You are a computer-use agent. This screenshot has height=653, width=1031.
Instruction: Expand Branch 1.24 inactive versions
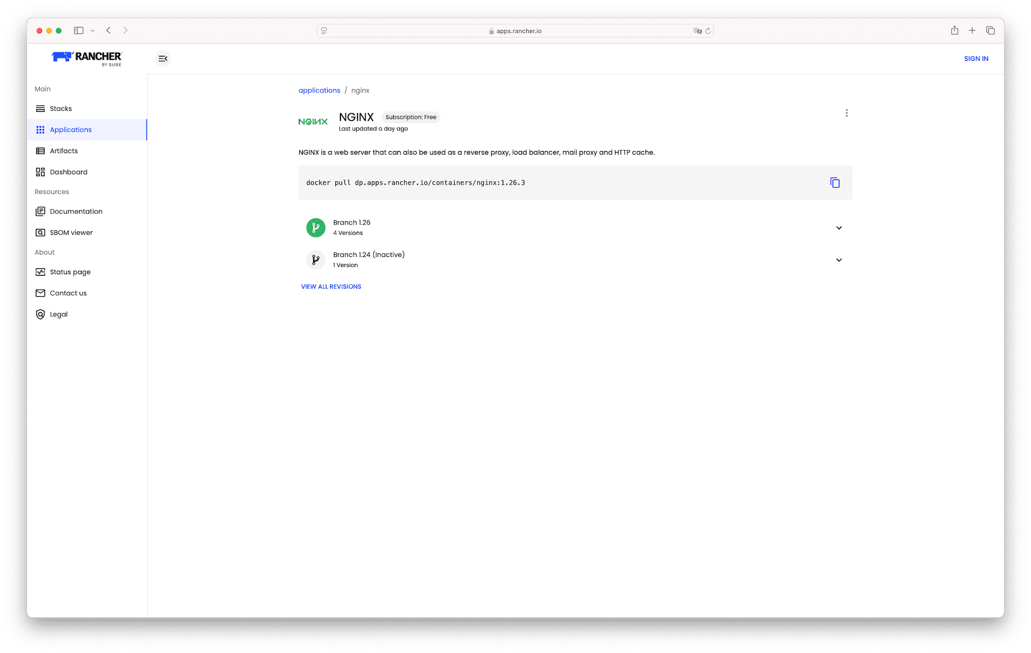(x=839, y=260)
